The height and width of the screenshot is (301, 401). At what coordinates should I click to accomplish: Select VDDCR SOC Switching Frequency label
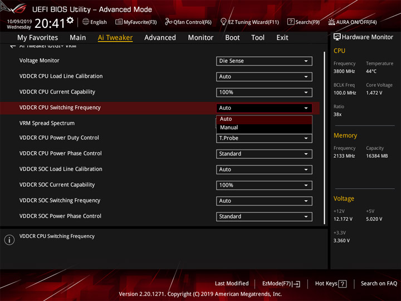click(x=60, y=201)
